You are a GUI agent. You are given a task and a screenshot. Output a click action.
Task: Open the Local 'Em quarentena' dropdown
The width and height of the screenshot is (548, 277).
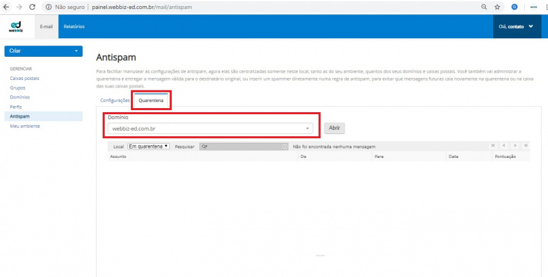click(x=149, y=146)
